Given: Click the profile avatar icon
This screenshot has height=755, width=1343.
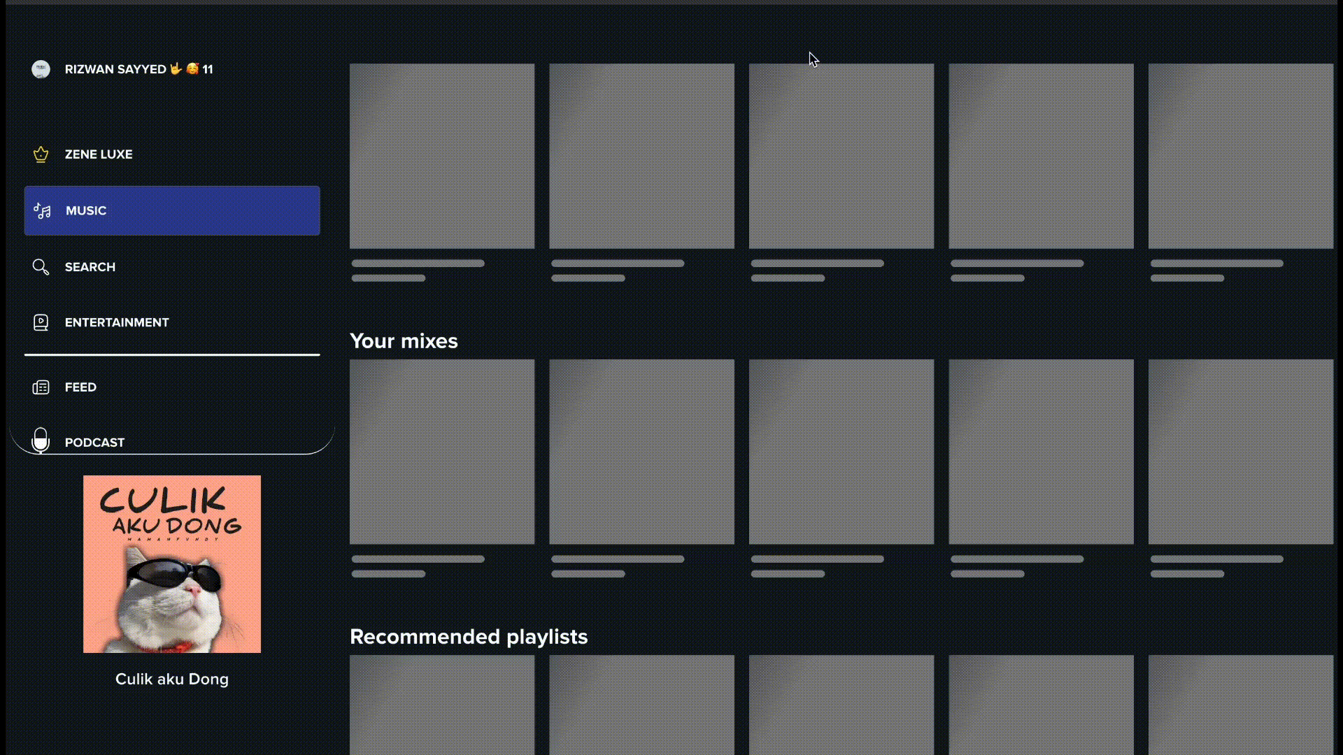Looking at the screenshot, I should point(41,69).
